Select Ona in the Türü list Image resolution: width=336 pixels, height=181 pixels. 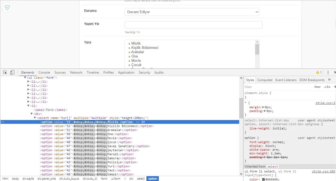(x=190, y=56)
